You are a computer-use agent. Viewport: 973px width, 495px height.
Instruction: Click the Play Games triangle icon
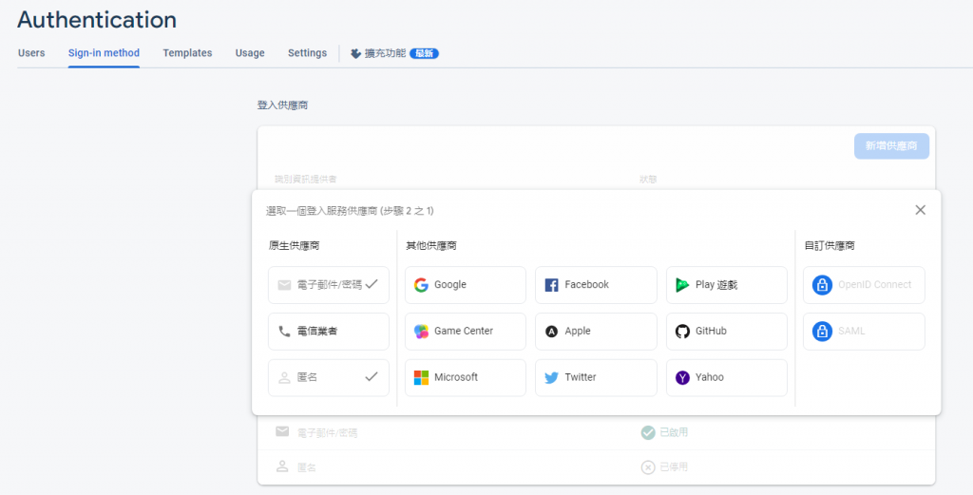(682, 285)
